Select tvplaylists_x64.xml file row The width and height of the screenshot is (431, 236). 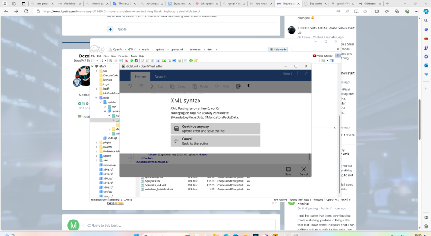click(x=195, y=185)
